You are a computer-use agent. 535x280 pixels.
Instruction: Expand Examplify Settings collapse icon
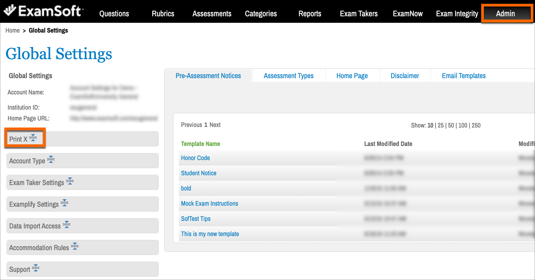64,203
